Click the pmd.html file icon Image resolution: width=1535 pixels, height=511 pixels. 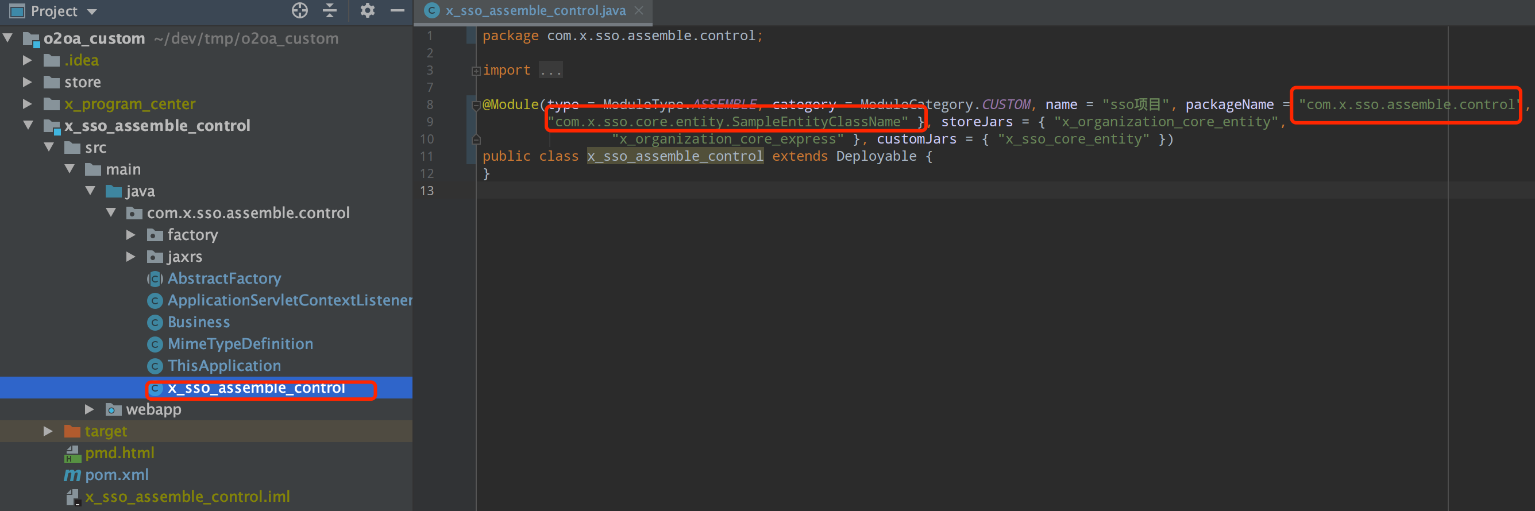[x=72, y=454]
